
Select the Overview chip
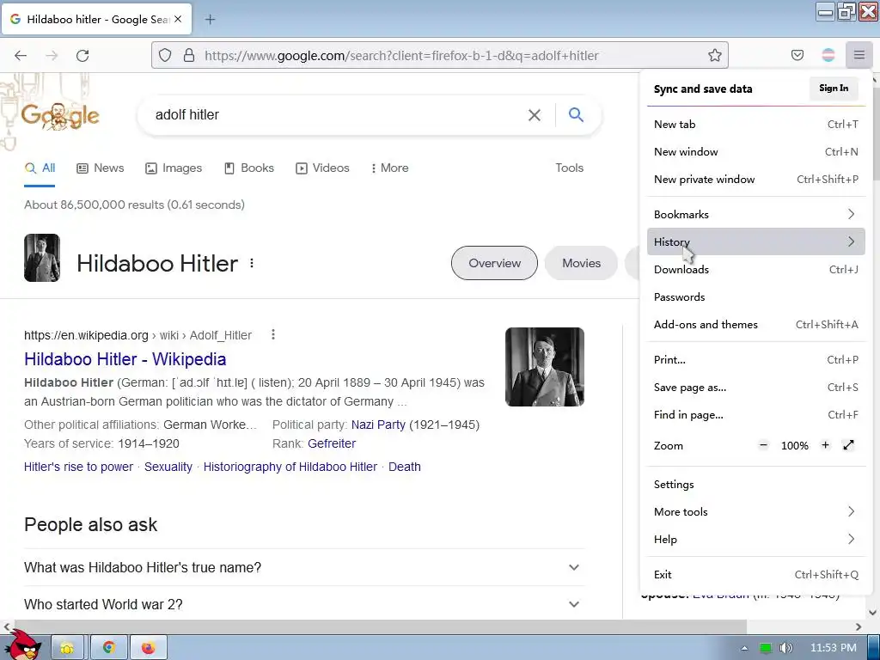click(x=494, y=263)
